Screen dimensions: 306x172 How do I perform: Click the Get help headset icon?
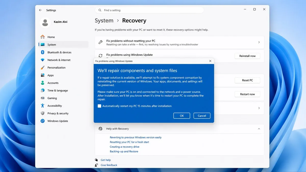point(96,160)
